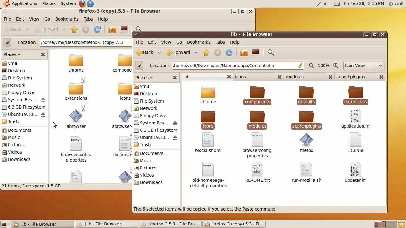Viewport: 406px width, 228px height.
Task: Open File System in lib sidebar
Action: click(x=152, y=101)
